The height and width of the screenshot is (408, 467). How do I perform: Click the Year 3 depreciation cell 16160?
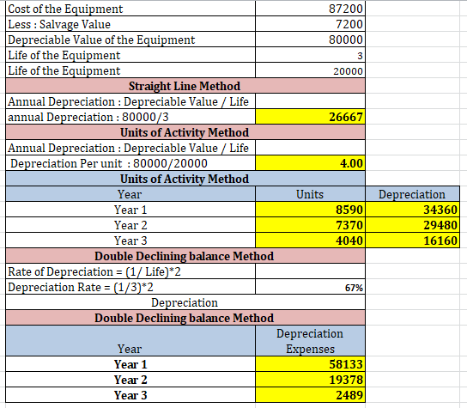click(x=412, y=241)
